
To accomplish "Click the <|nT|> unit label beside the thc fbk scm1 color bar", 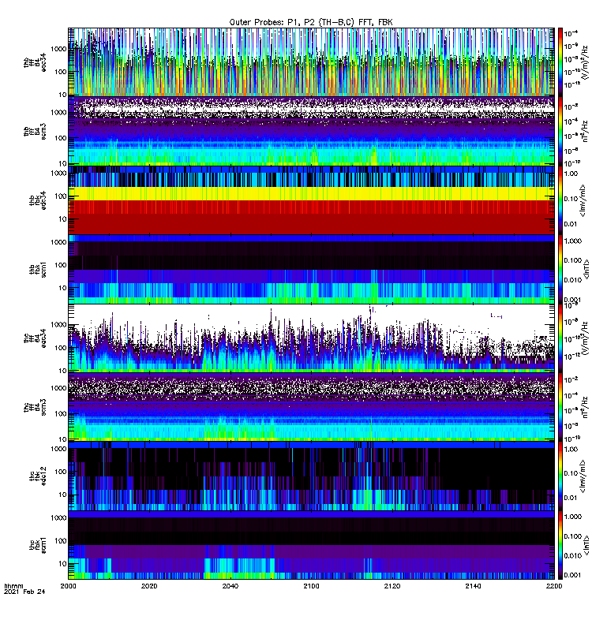I will pos(586,545).
